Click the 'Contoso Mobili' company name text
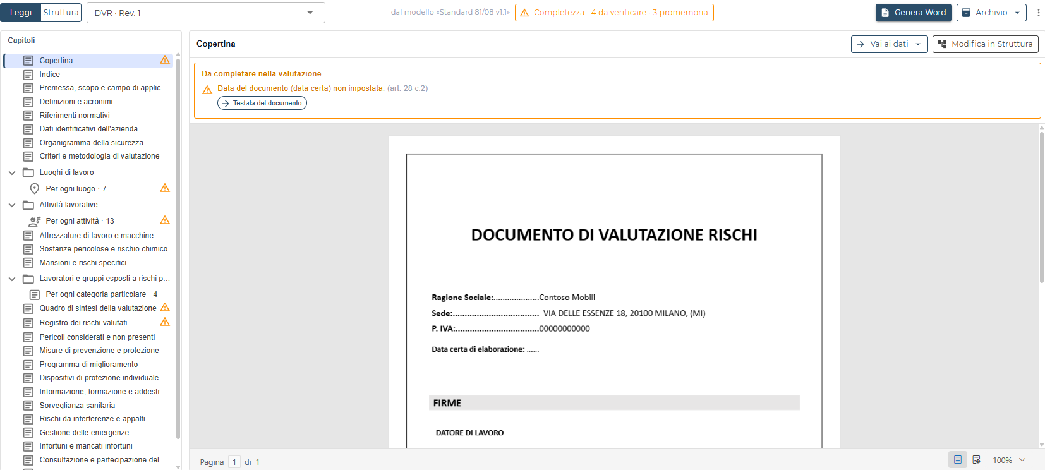1045x470 pixels. (x=567, y=298)
